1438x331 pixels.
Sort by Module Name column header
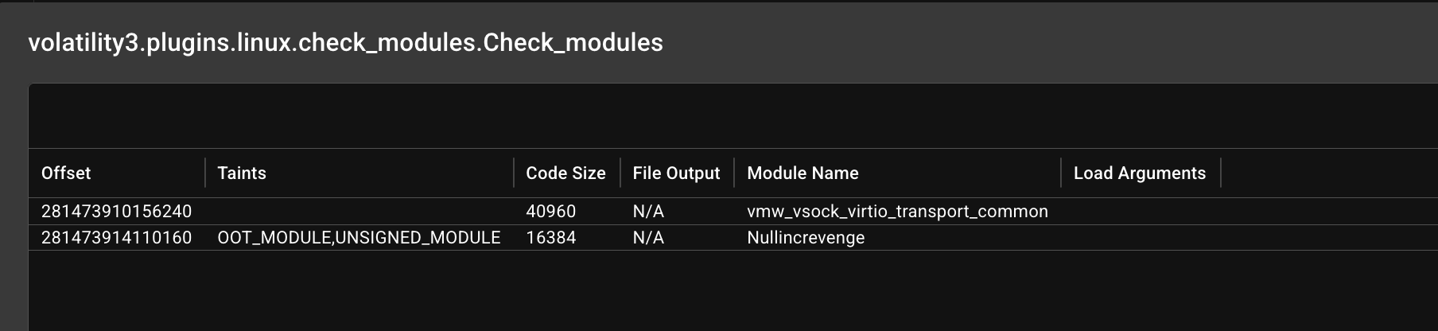(803, 173)
